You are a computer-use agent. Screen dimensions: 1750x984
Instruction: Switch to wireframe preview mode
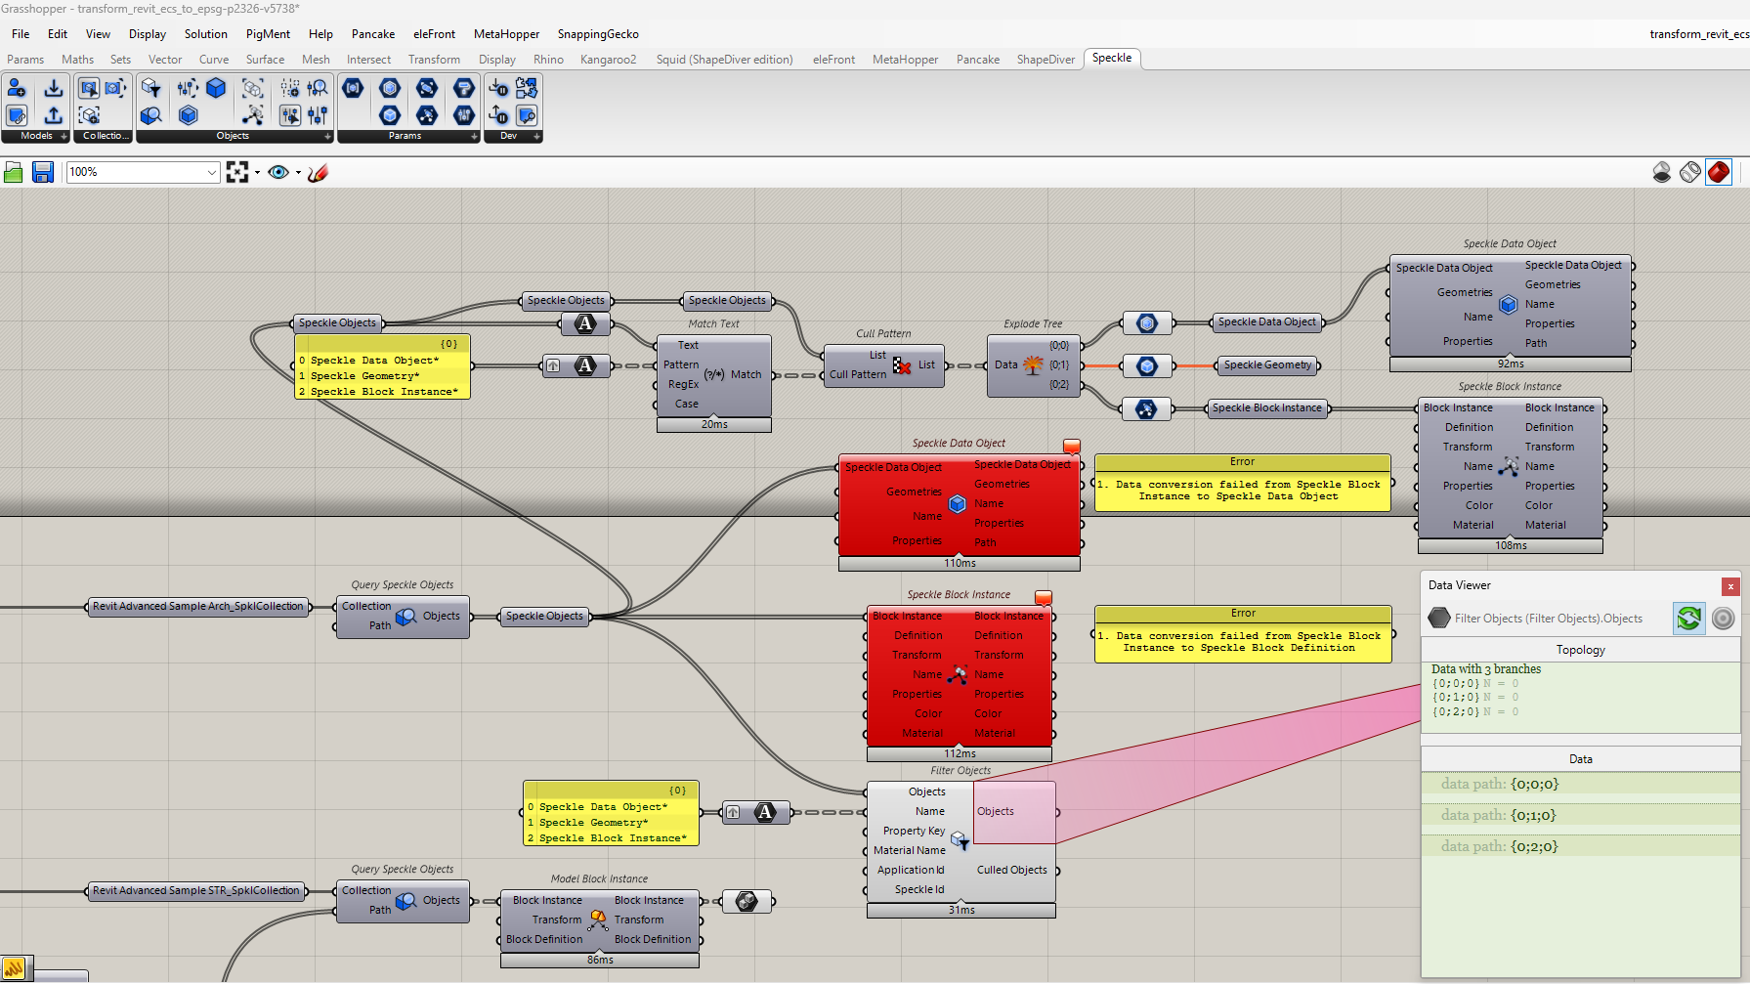[1689, 173]
